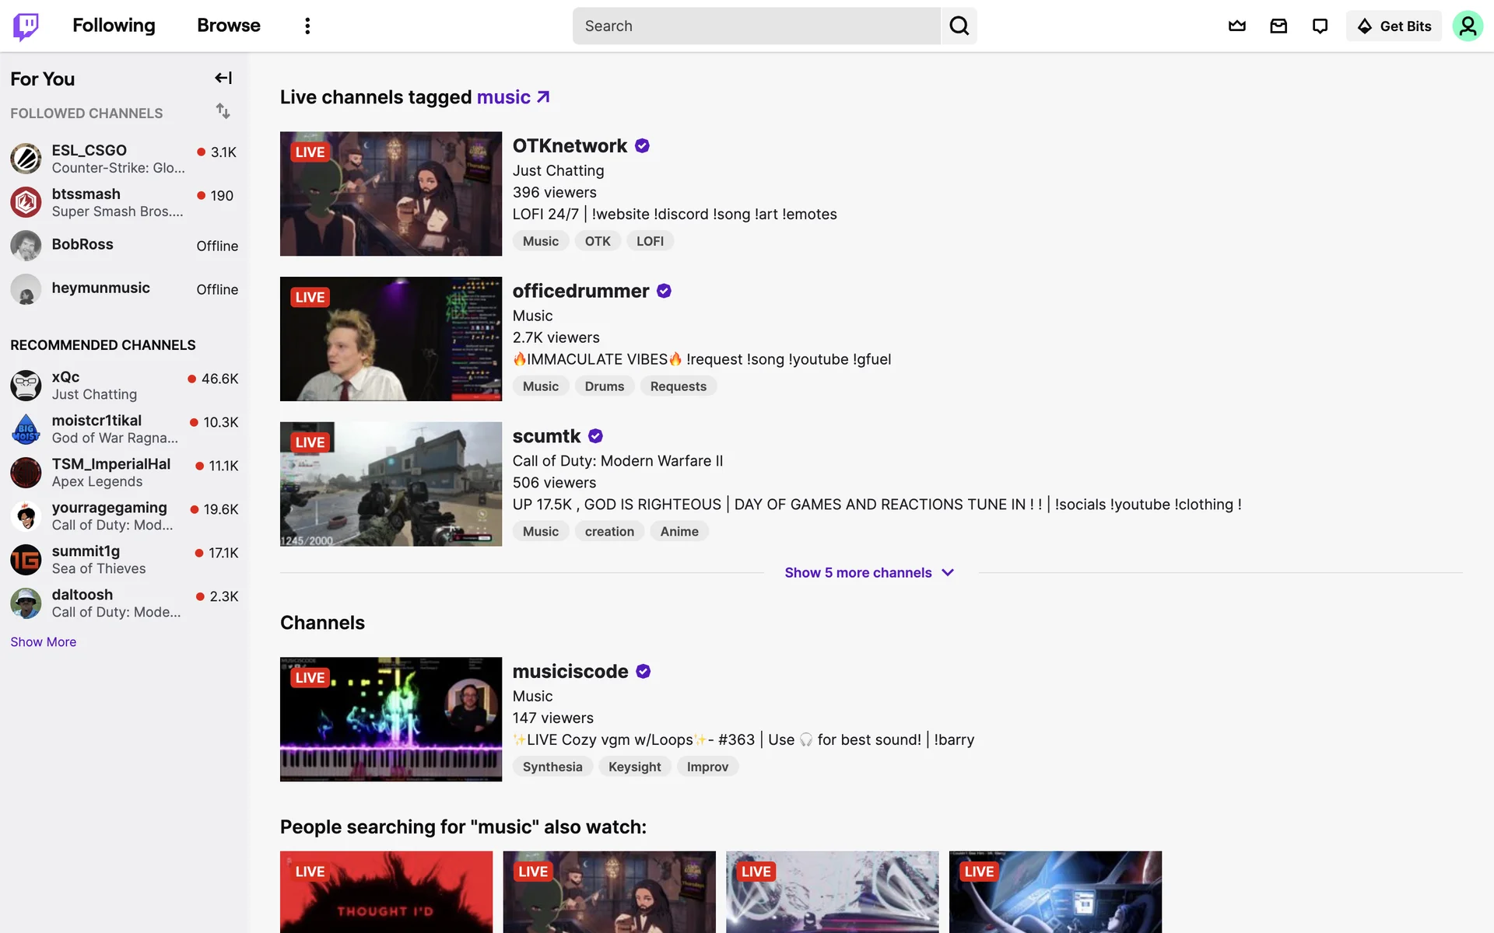Sort followed channels with arrows icon
The image size is (1494, 933).
pyautogui.click(x=223, y=111)
